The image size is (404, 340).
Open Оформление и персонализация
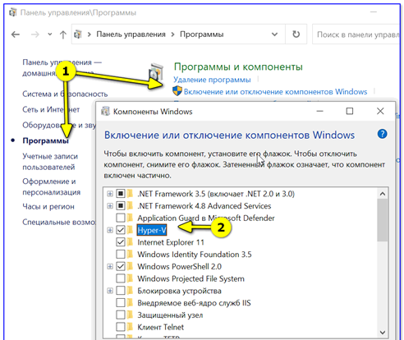[51, 186]
